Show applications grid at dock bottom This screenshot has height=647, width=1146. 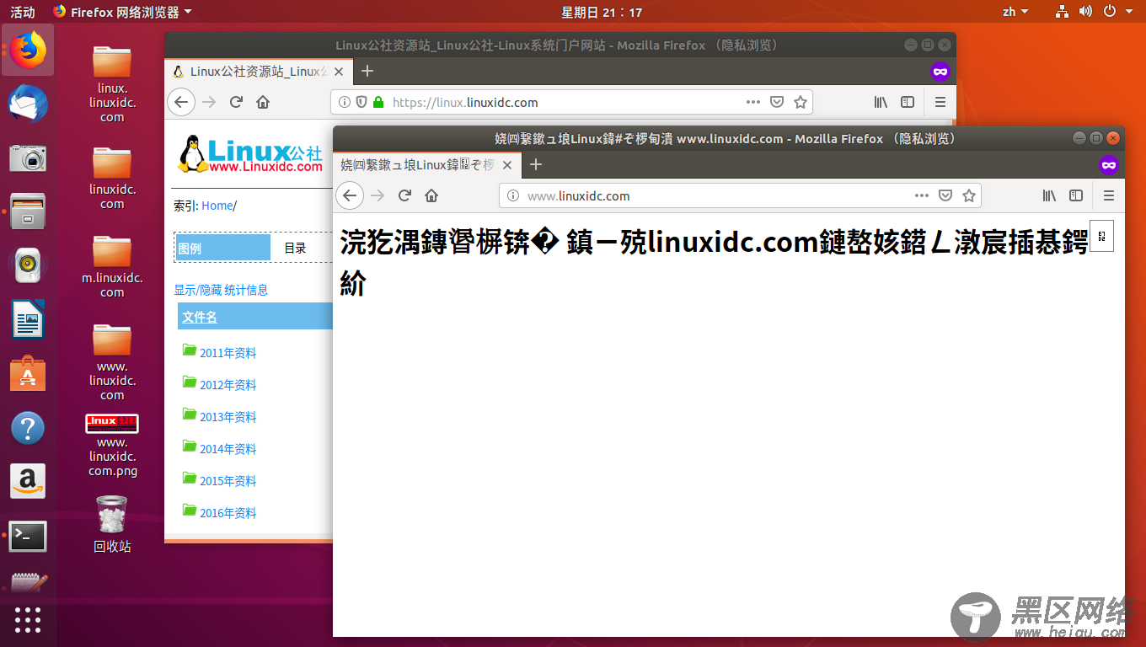click(x=28, y=620)
